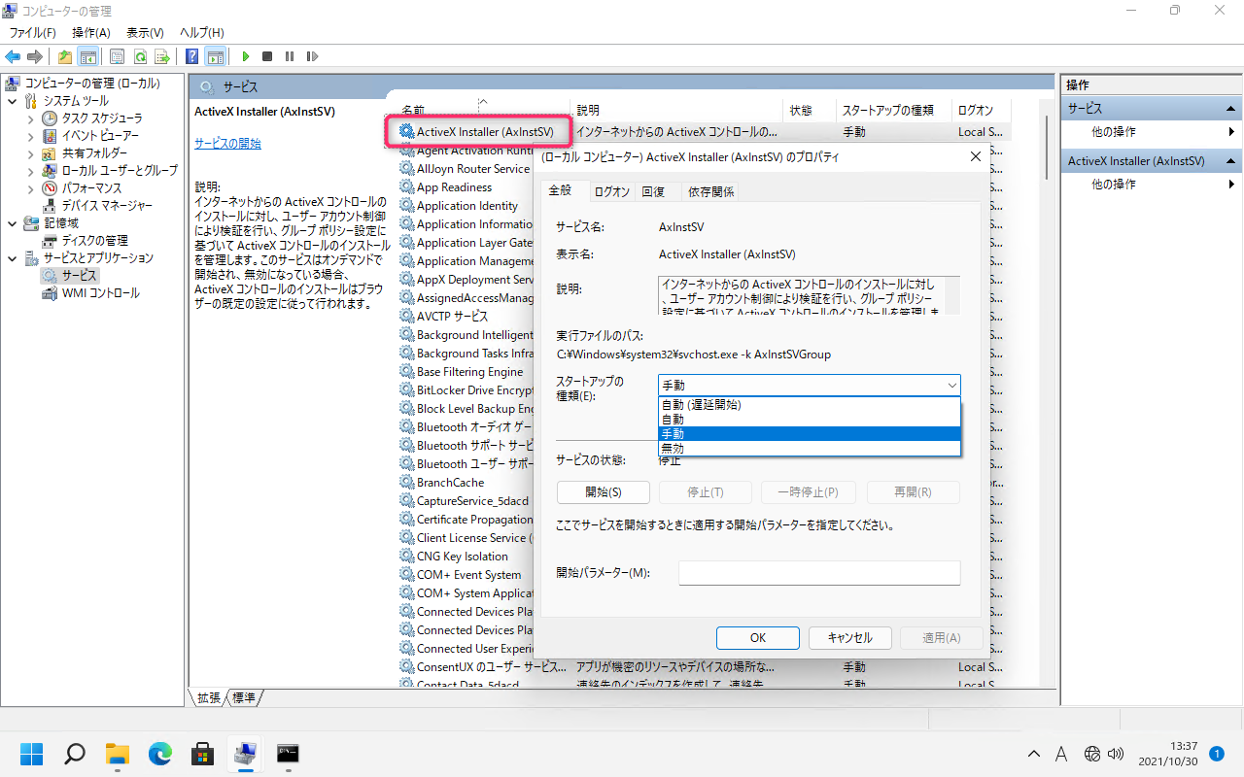Open ディスクの管理 in the tree
This screenshot has height=777, width=1244.
coord(94,240)
